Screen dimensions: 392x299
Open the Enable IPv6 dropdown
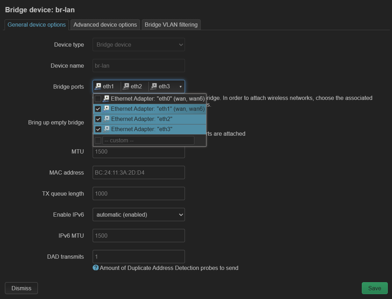point(139,215)
